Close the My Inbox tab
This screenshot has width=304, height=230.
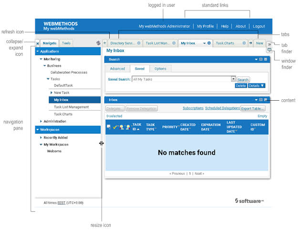[x=209, y=43]
